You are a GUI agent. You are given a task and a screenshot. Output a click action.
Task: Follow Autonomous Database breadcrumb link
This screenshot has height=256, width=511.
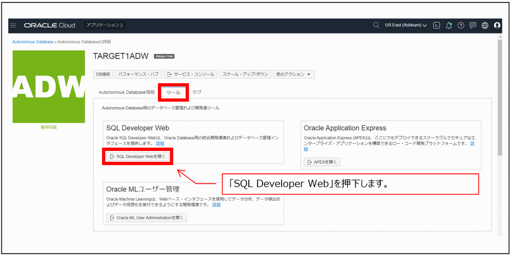tap(33, 42)
